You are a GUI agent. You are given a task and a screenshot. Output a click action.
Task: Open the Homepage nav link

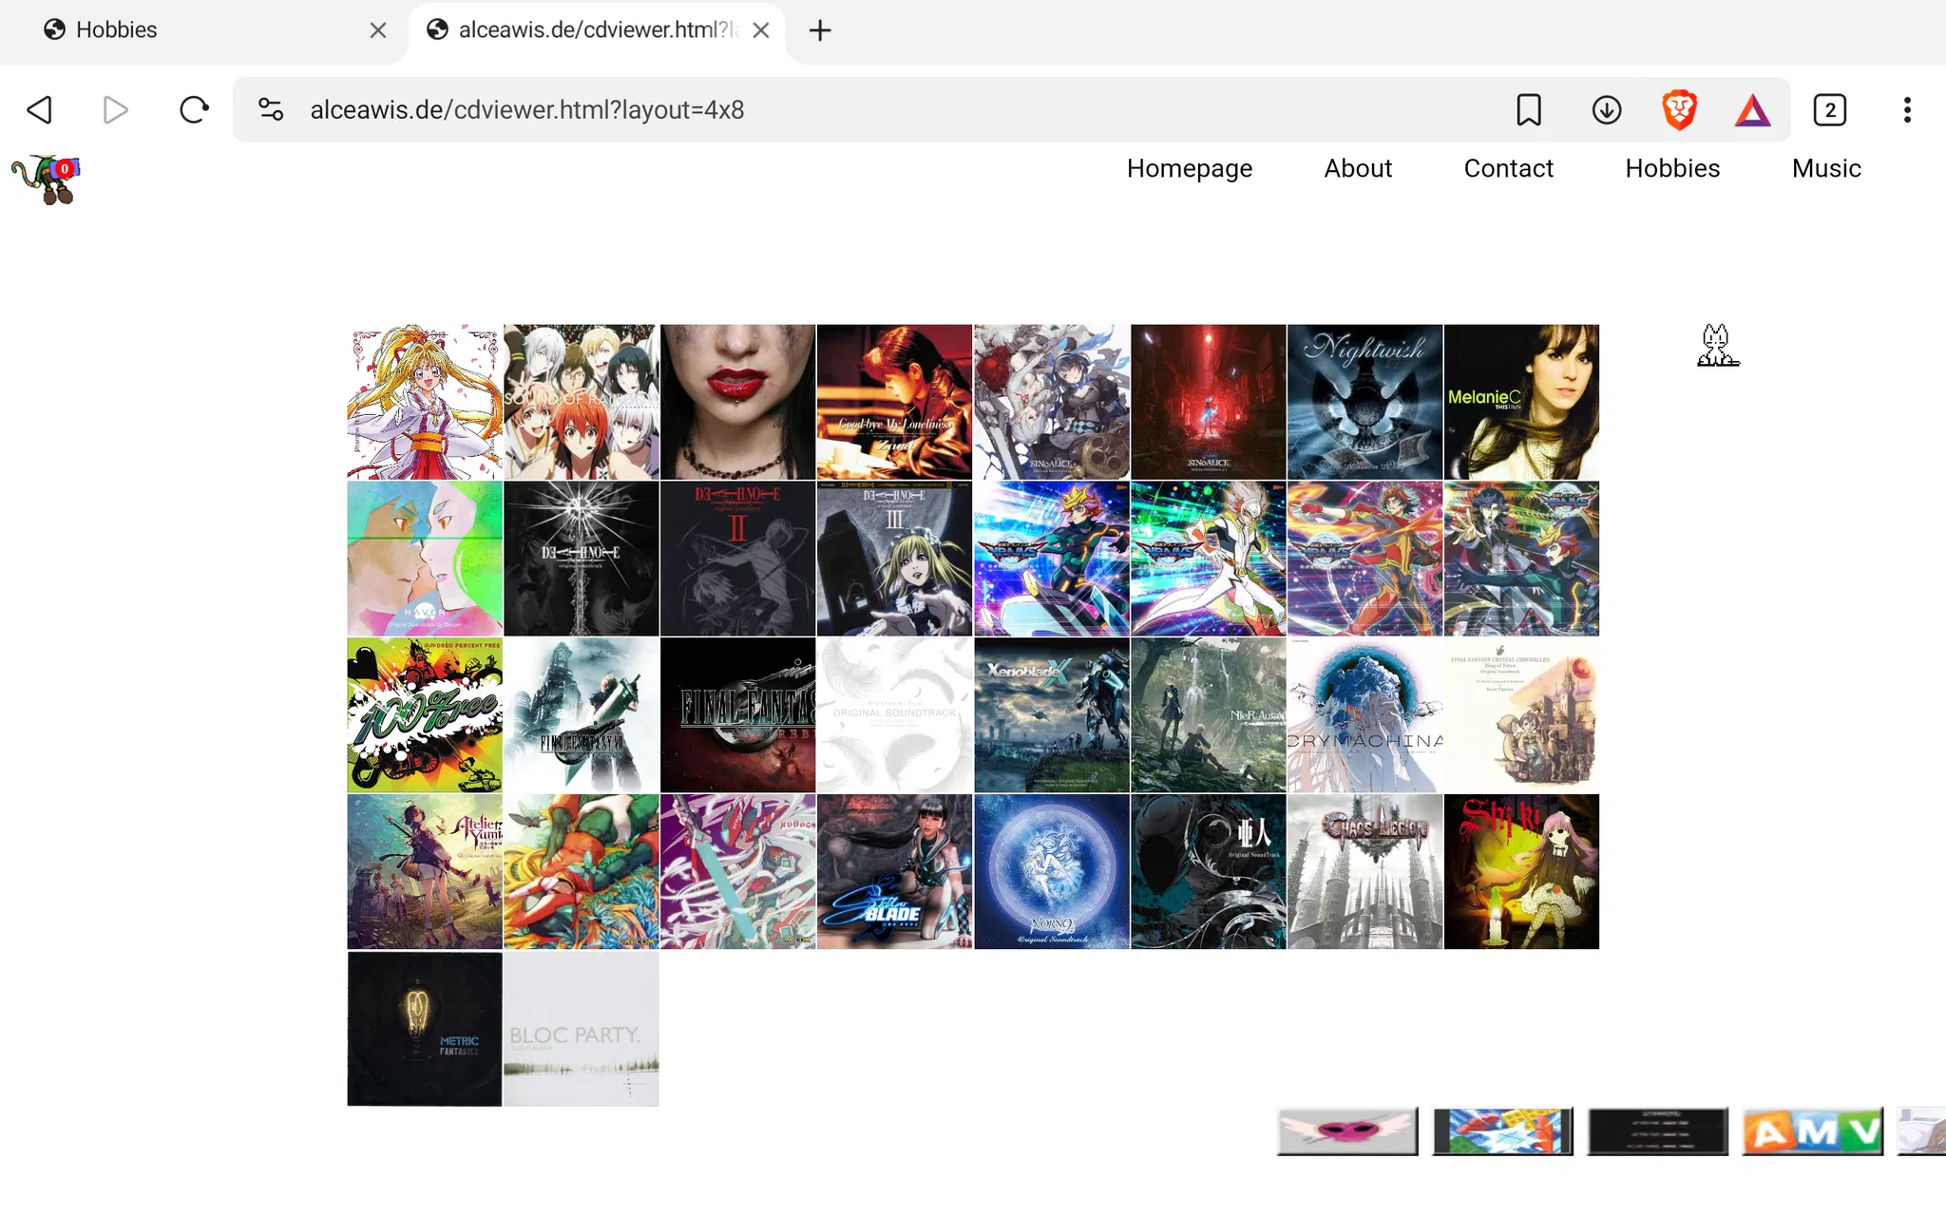pyautogui.click(x=1190, y=168)
